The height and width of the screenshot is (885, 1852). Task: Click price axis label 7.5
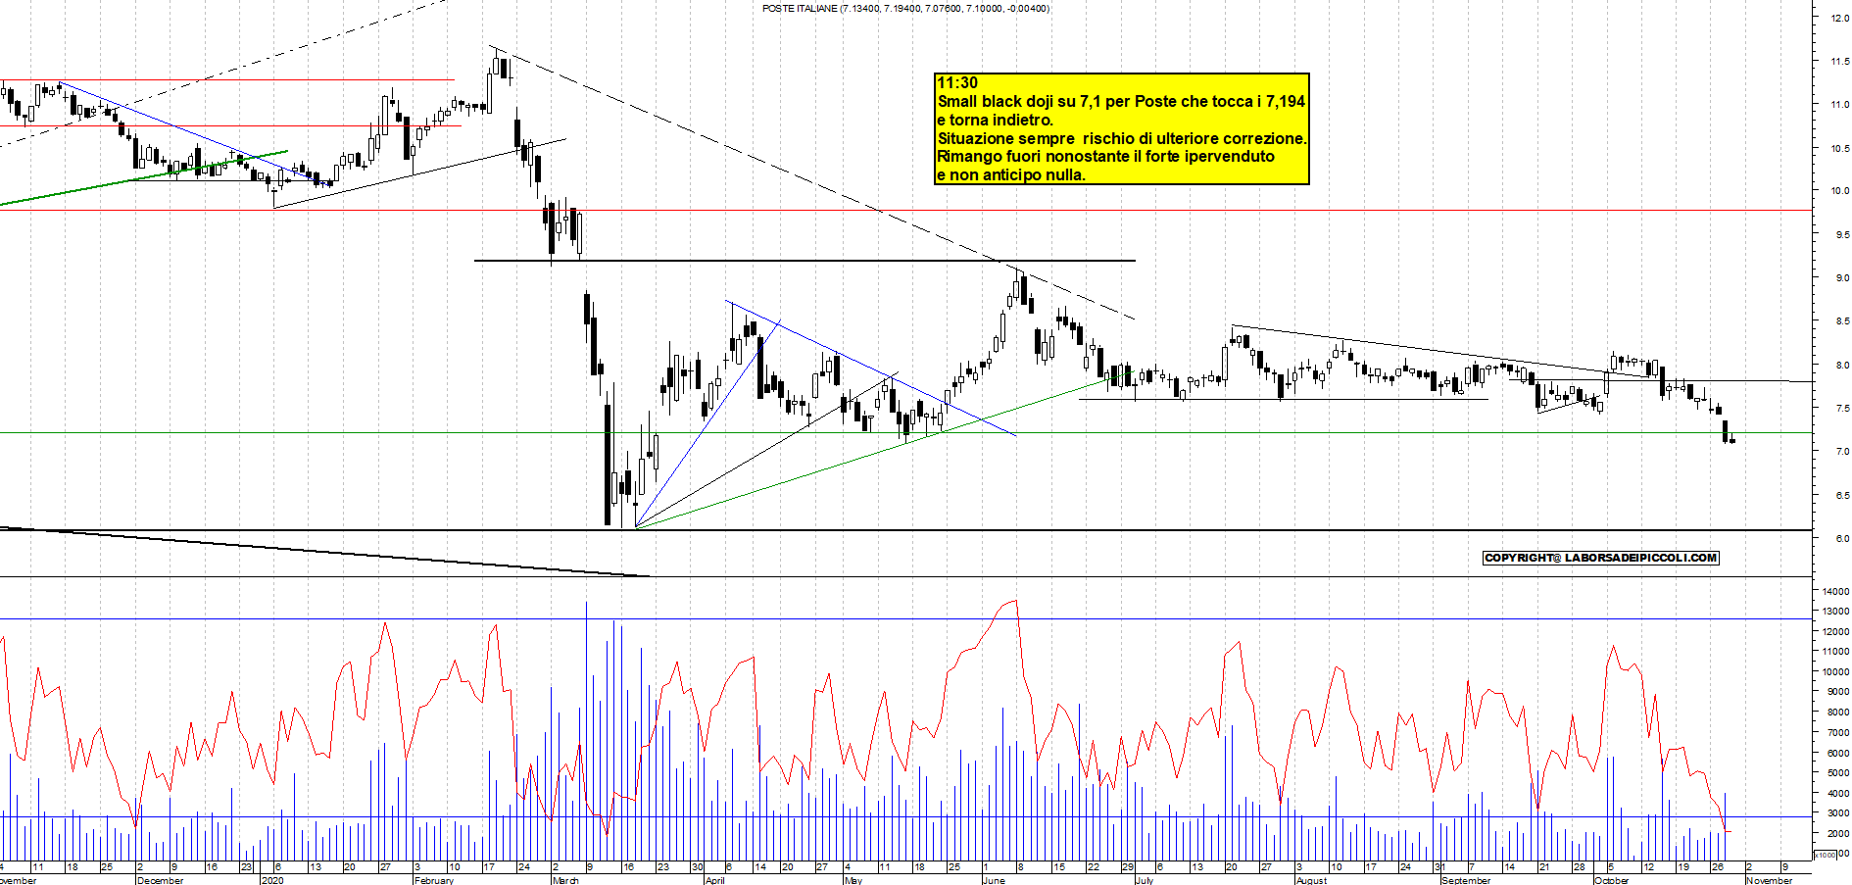pos(1841,408)
